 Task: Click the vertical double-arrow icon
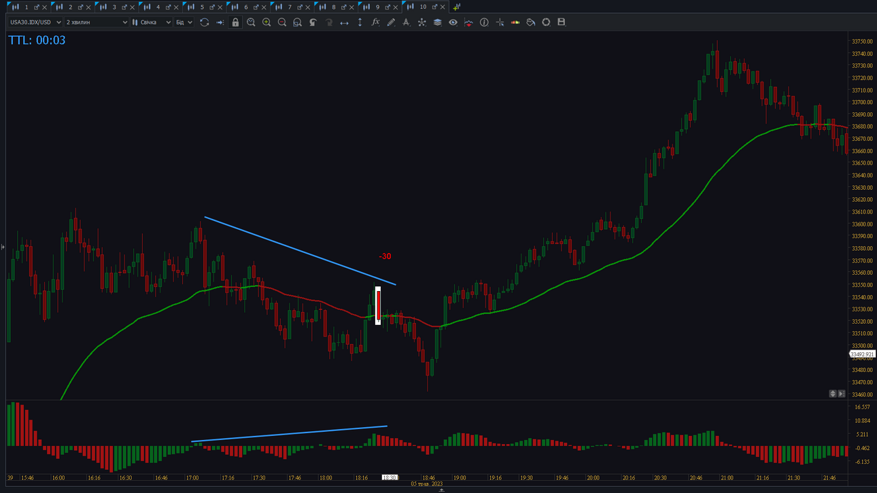click(360, 22)
